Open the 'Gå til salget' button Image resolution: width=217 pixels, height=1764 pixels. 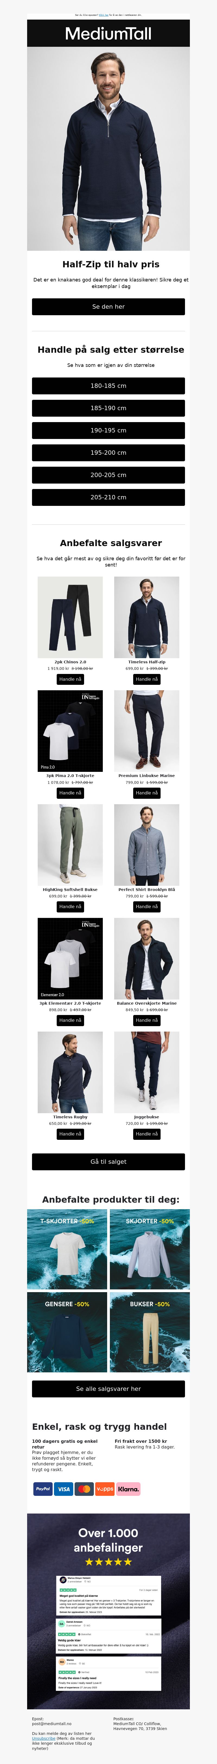tap(108, 1161)
